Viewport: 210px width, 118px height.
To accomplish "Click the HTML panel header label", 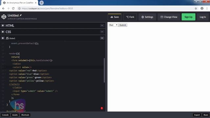I will (x=10, y=26).
